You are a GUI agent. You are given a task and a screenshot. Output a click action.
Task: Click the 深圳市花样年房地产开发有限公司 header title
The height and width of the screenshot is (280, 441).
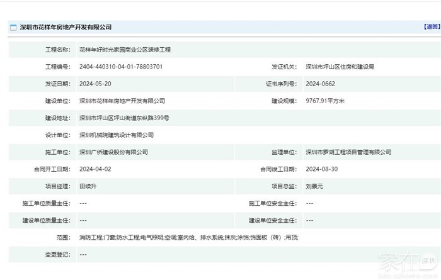pyautogui.click(x=66, y=28)
